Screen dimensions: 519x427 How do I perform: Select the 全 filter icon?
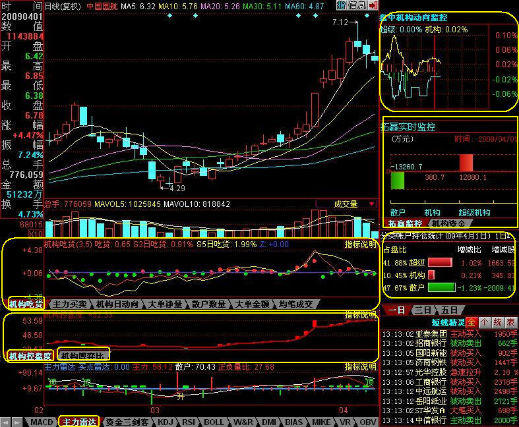471,323
